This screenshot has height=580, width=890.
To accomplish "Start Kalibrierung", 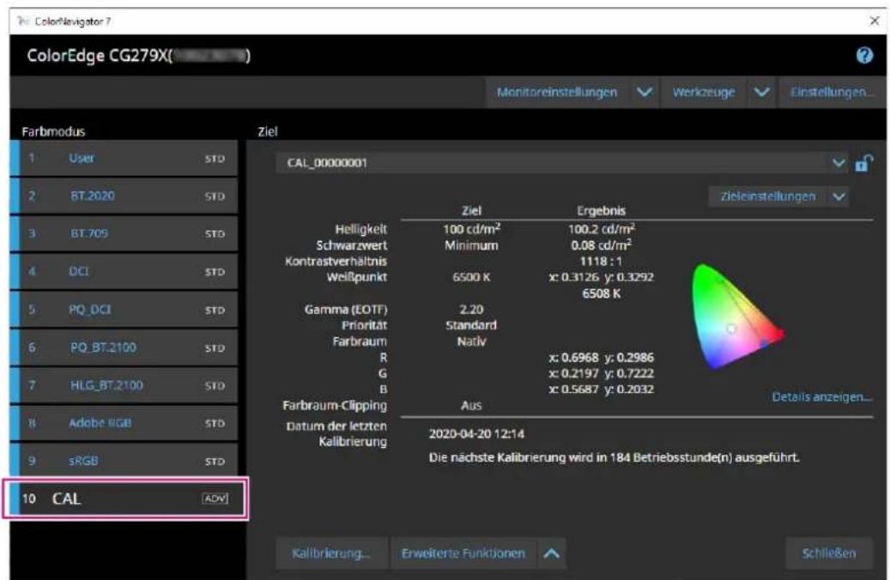I will [x=331, y=553].
